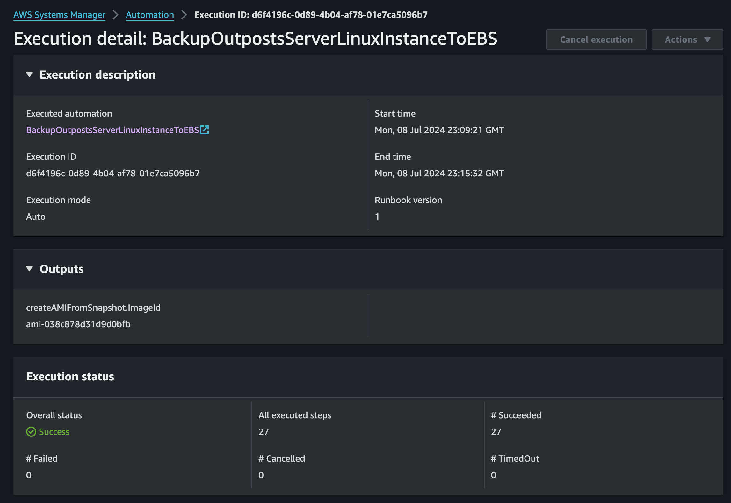The height and width of the screenshot is (503, 731).
Task: Click the external link icon next to BackupOutpostsServerLinuxInstanceToEBS
Action: [204, 130]
